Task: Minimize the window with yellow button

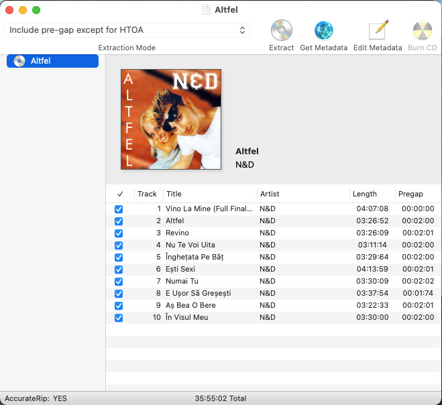Action: [23, 10]
